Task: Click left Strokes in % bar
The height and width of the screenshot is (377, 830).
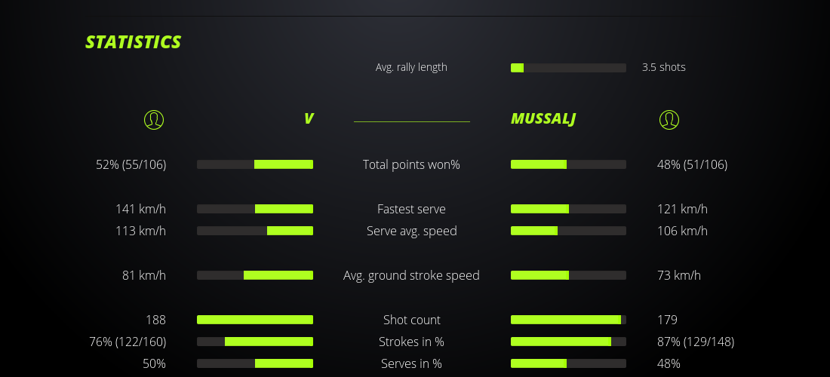Action: tap(255, 342)
